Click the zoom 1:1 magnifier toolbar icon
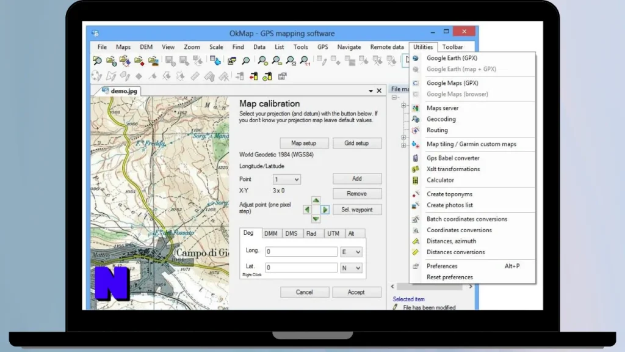 pyautogui.click(x=304, y=61)
